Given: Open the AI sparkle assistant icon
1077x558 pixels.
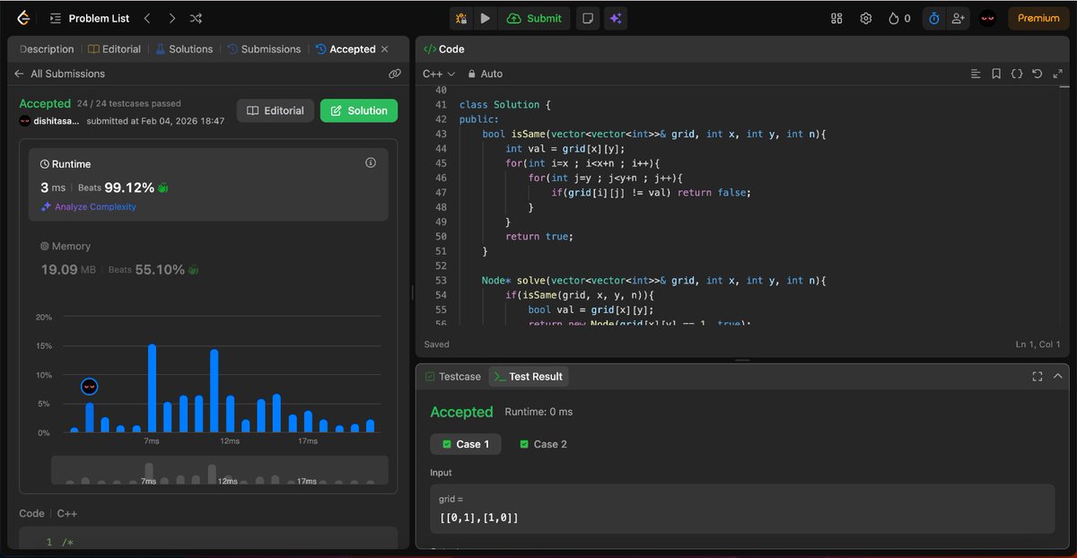Looking at the screenshot, I should pos(615,18).
